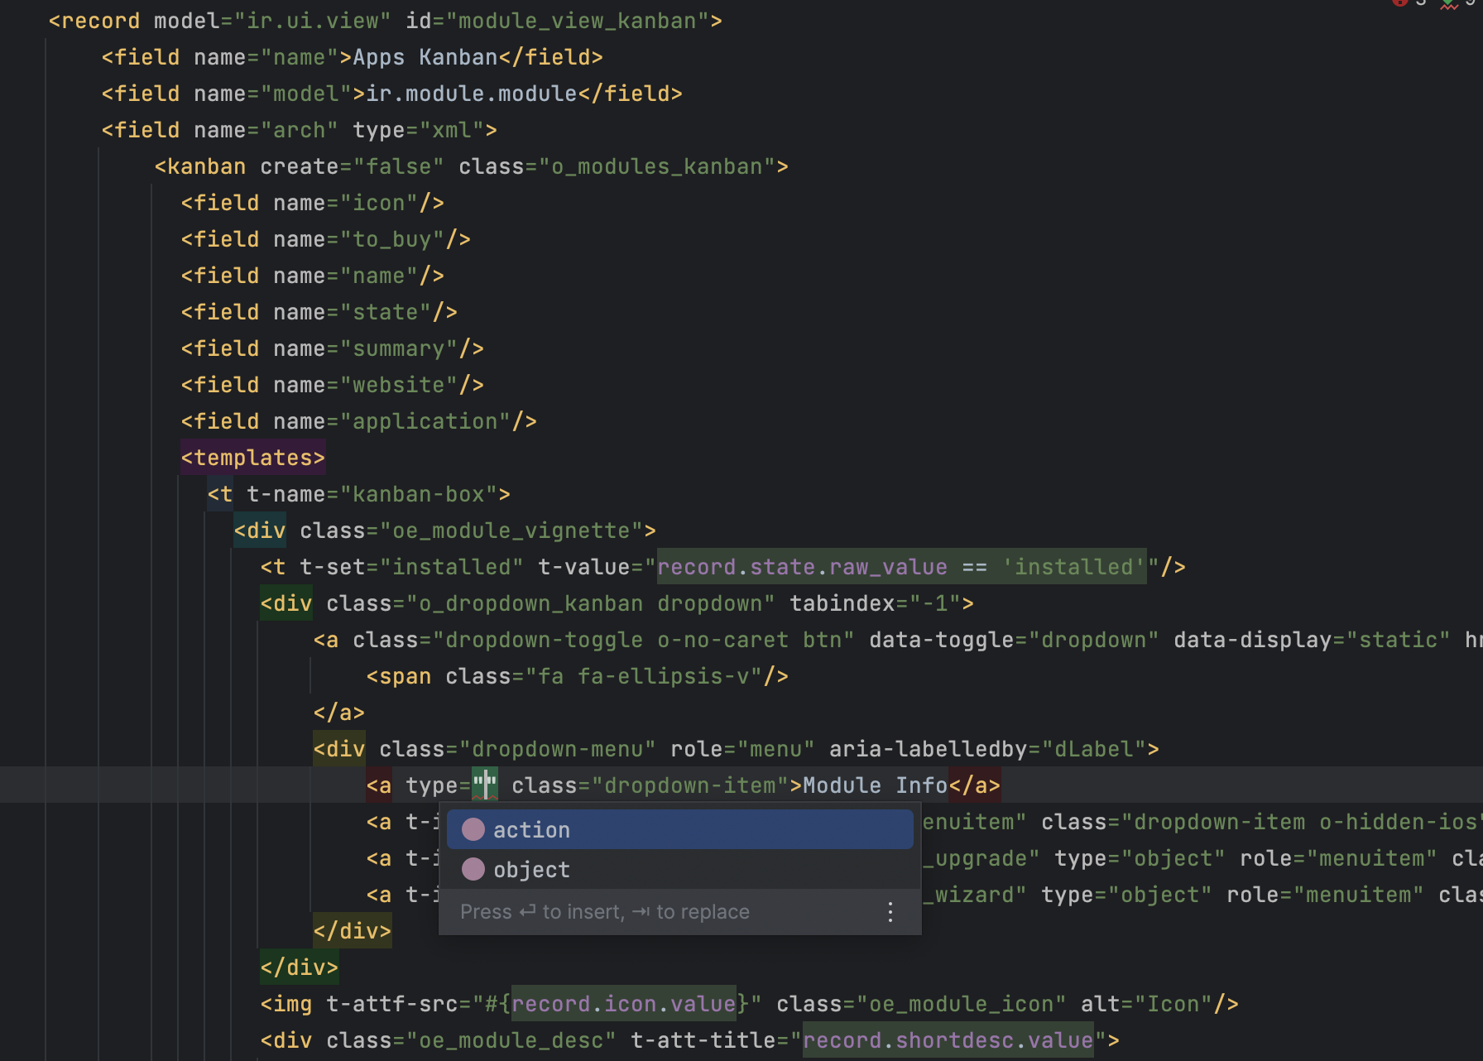This screenshot has height=1061, width=1483.
Task: Open the three-dot menu in the completion popup
Action: click(x=890, y=911)
